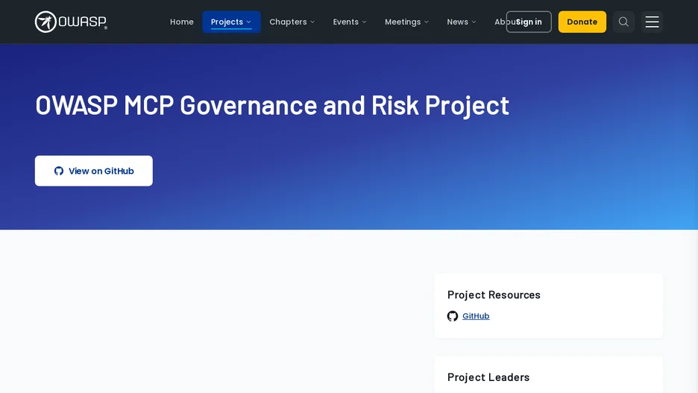Click the search magnifier icon
Screen dimensions: 698x393
pyautogui.click(x=623, y=22)
